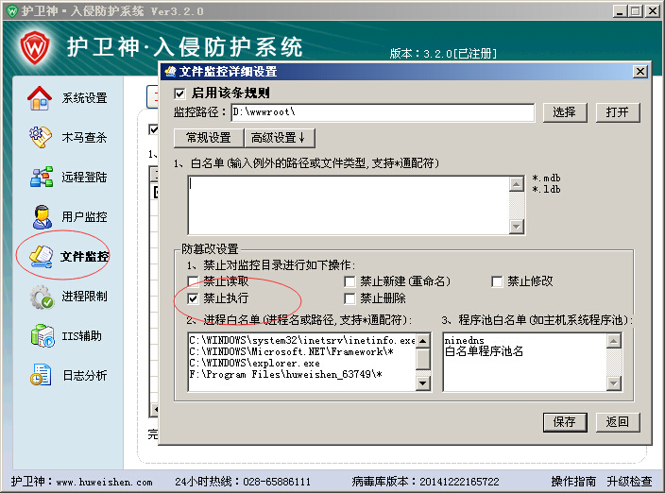
Task: Click 进程白名单 scrollbar thumb
Action: click(x=423, y=360)
